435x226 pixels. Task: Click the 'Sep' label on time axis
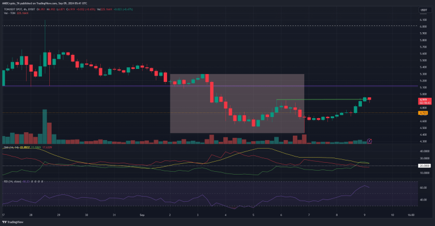point(143,215)
